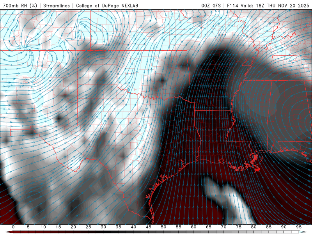
Task: Click the colorbar label "70"
Action: [x=223, y=227]
